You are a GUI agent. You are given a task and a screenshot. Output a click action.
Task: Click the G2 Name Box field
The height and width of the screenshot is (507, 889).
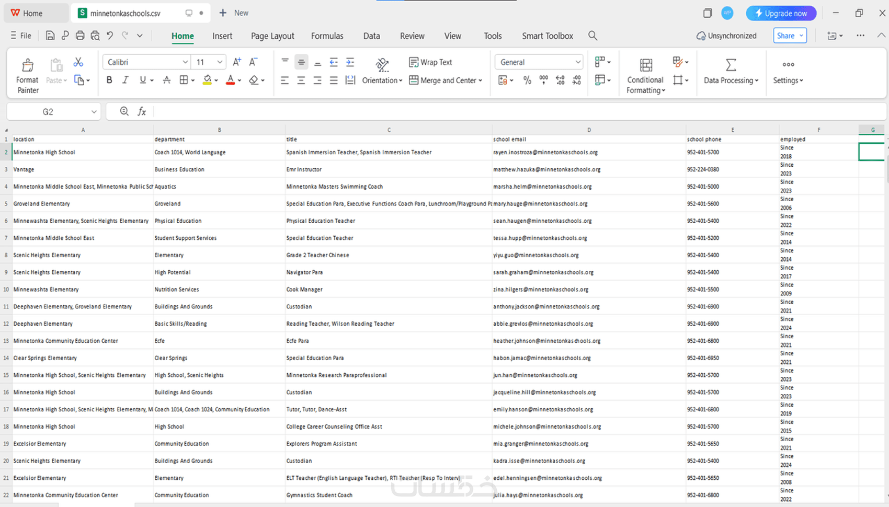[53, 111]
